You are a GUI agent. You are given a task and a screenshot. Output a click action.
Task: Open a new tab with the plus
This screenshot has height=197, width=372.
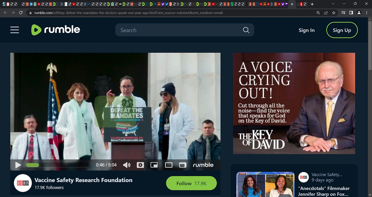point(312,4)
